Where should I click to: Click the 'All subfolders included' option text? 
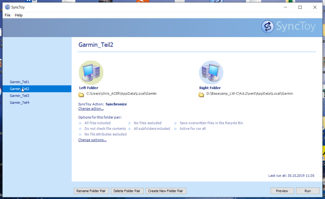(152, 129)
